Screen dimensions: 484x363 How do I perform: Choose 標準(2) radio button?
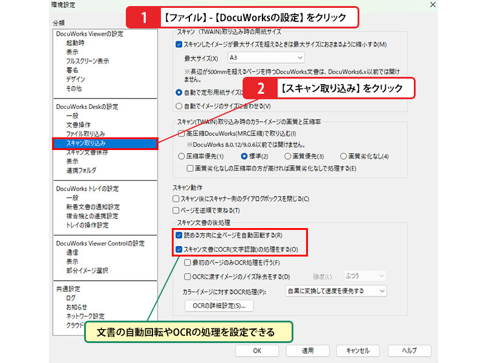pyautogui.click(x=244, y=156)
